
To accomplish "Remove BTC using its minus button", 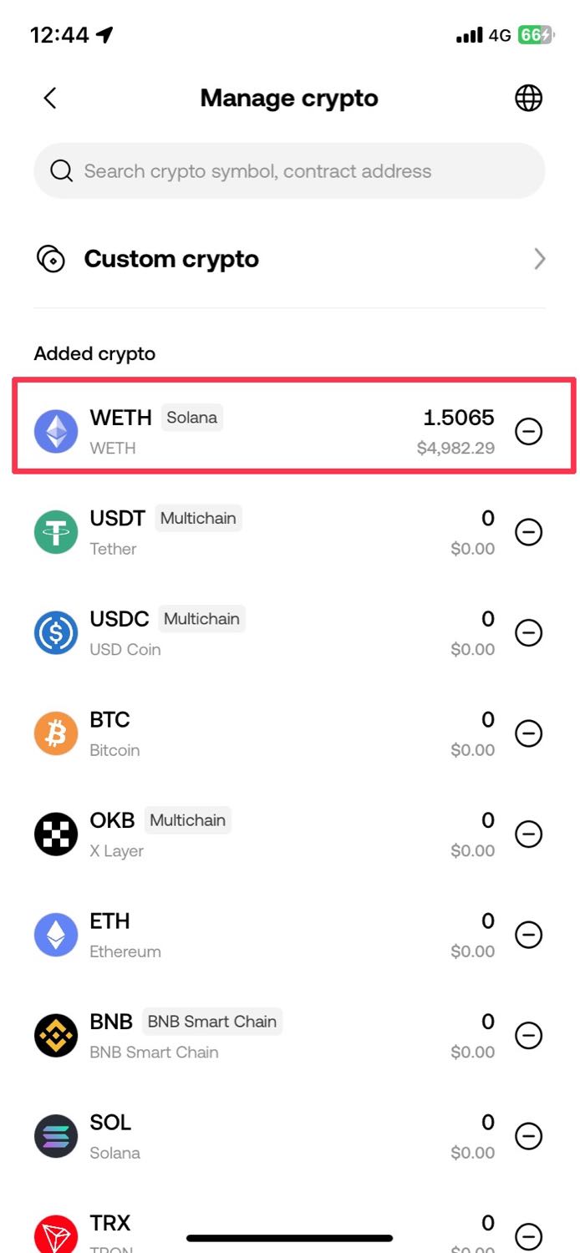I will (528, 733).
